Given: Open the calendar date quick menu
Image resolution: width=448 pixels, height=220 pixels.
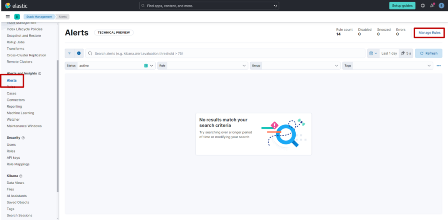Looking at the screenshot, I should click(373, 53).
